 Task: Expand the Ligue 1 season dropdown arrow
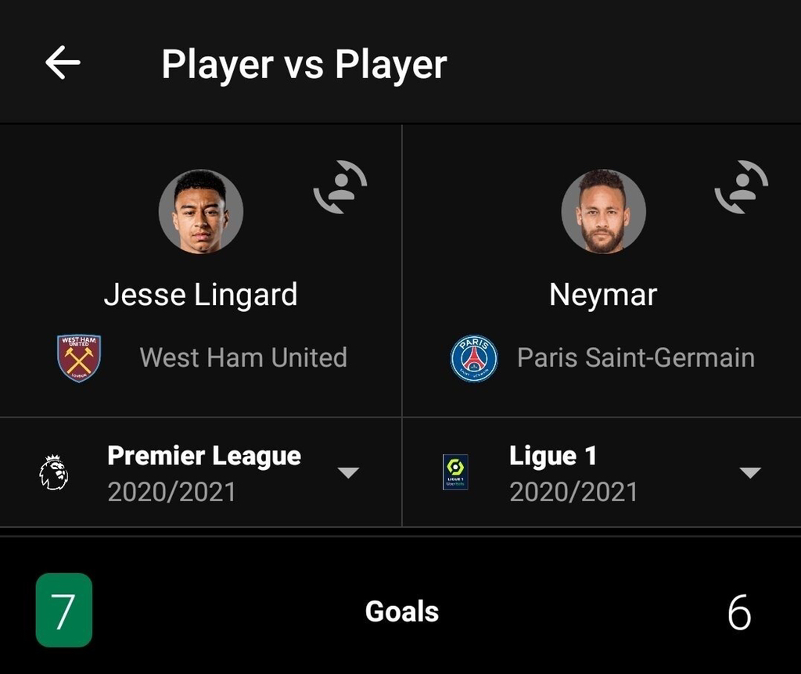point(750,472)
